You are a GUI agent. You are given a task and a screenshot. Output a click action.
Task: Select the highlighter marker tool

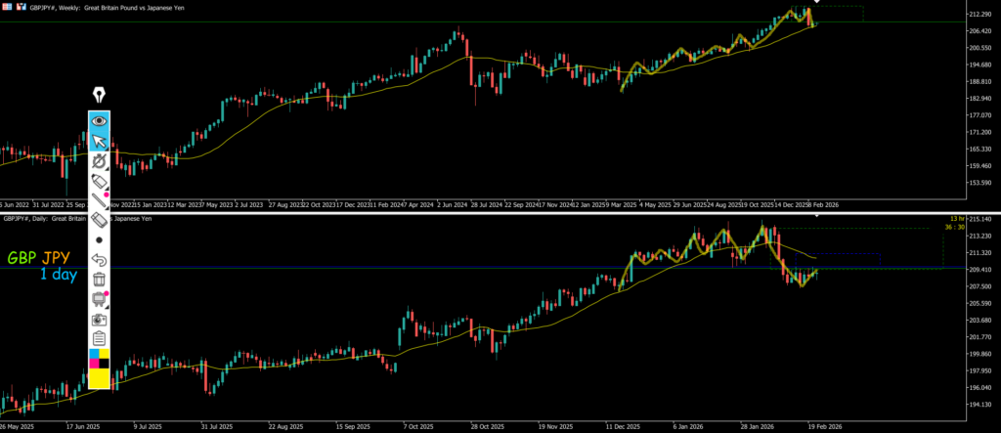pos(99,181)
